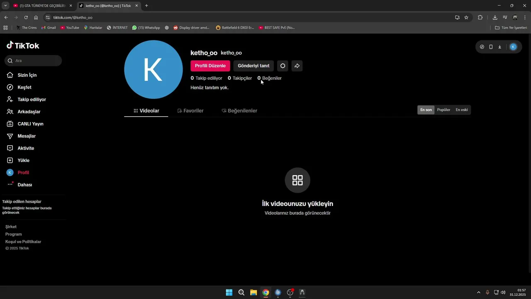Sort videos by En son
531x299 pixels.
(426, 110)
